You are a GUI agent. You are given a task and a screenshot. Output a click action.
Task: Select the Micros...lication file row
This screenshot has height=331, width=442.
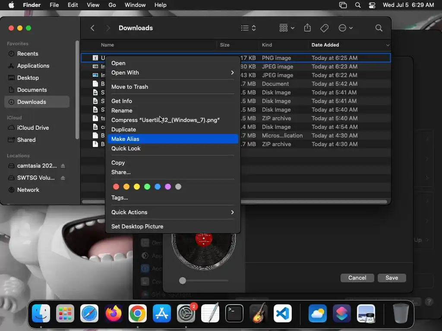coord(236,135)
